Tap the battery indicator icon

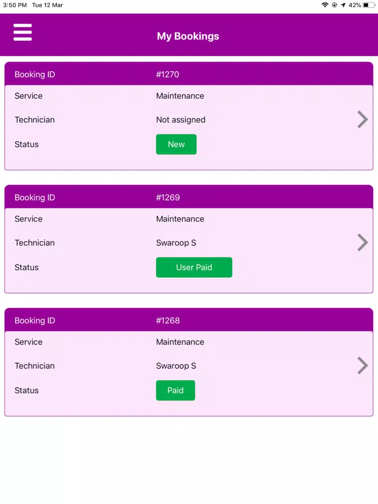coord(369,5)
